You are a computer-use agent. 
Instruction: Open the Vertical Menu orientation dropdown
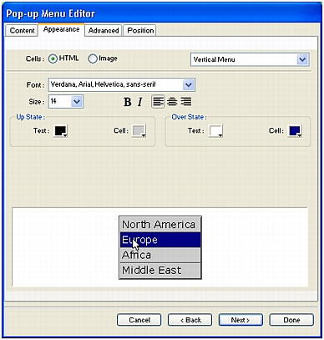pos(250,59)
